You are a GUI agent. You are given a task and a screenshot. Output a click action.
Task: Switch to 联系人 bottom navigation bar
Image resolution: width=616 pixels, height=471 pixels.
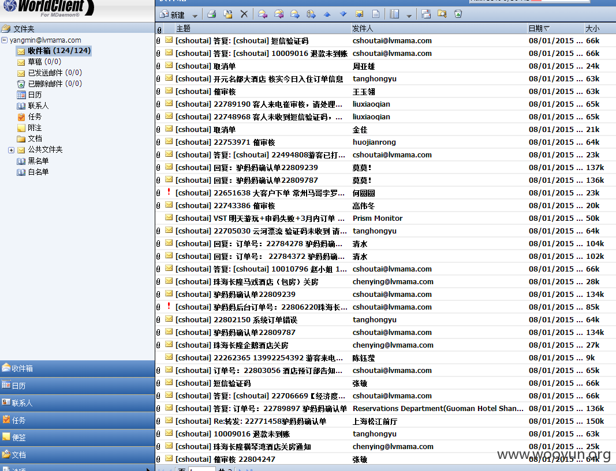pyautogui.click(x=77, y=403)
